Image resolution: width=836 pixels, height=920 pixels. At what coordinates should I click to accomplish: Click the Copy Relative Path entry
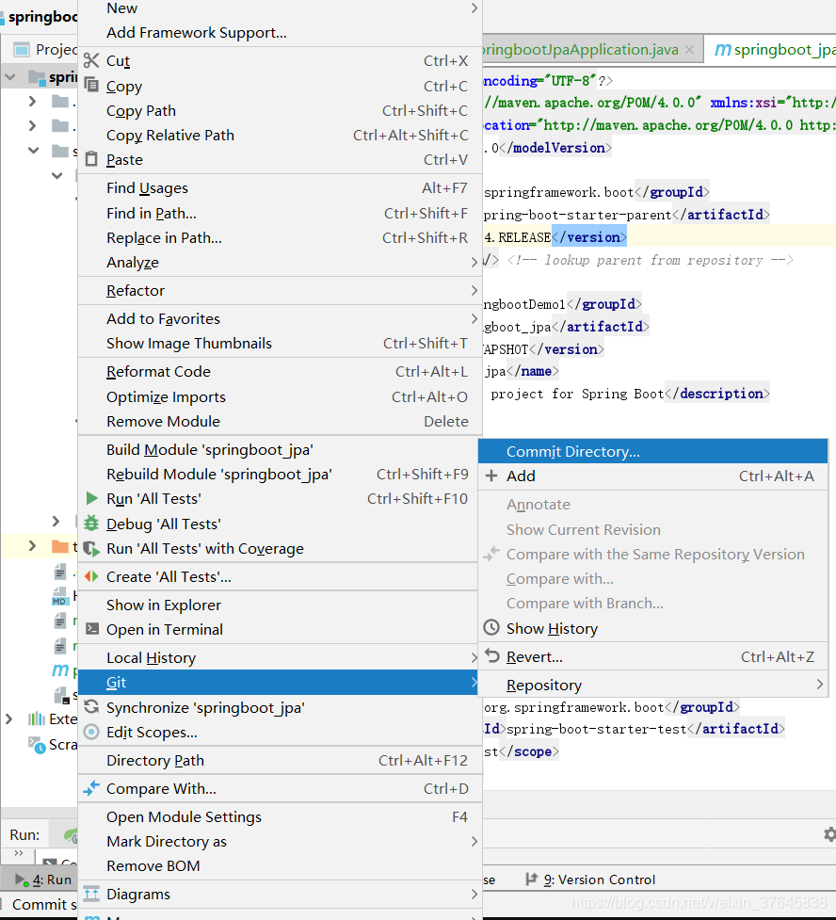pyautogui.click(x=280, y=135)
